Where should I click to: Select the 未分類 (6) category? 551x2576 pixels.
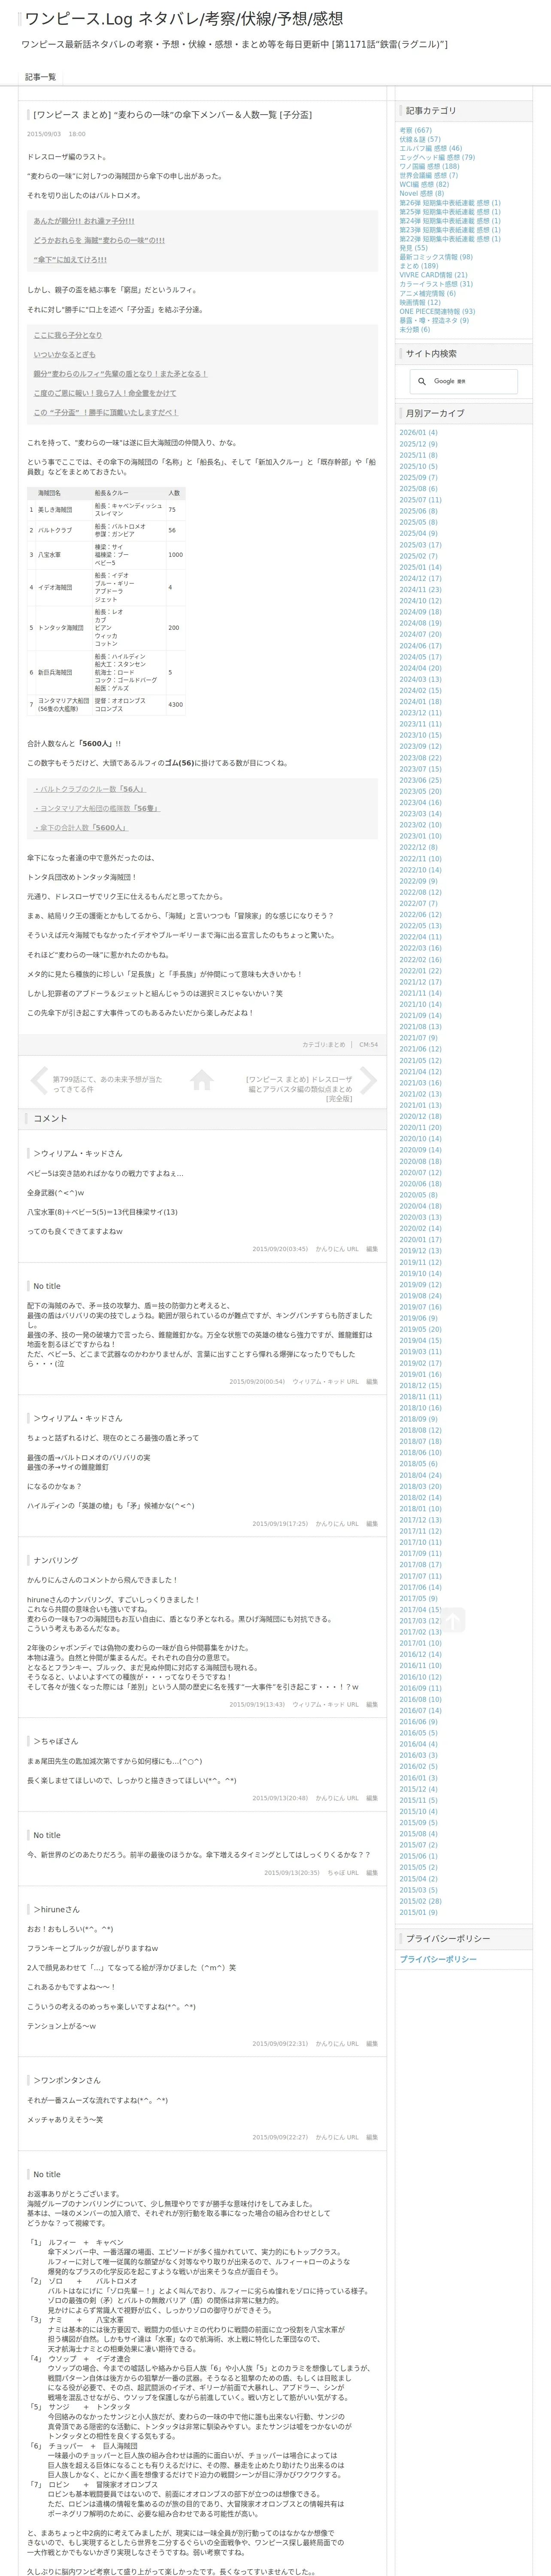[x=415, y=329]
